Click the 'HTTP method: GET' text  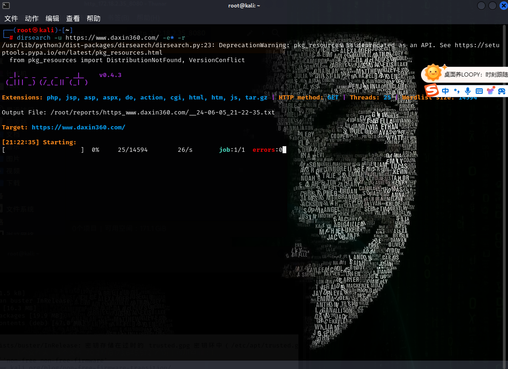tap(308, 97)
